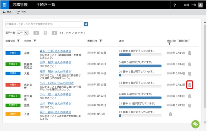Delete 小山 信一's procedure with trash icon

(x=190, y=96)
